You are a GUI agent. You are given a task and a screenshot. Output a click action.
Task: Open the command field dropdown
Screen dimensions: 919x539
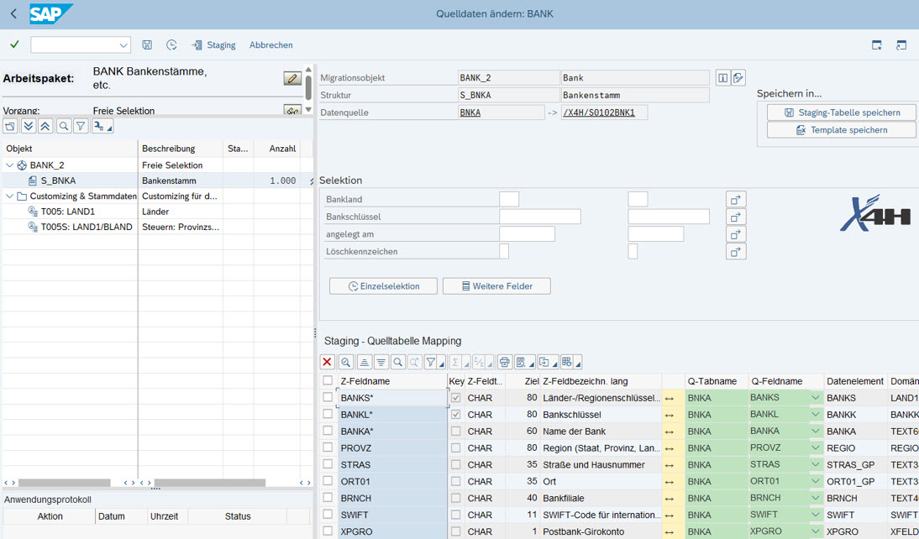[x=123, y=45]
